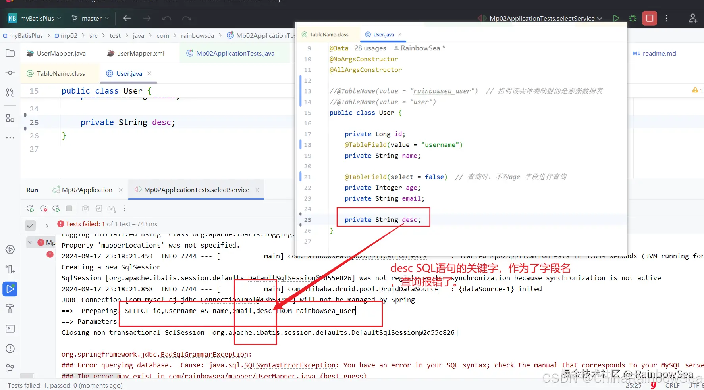Click CRLF line separator in status bar

click(672, 385)
